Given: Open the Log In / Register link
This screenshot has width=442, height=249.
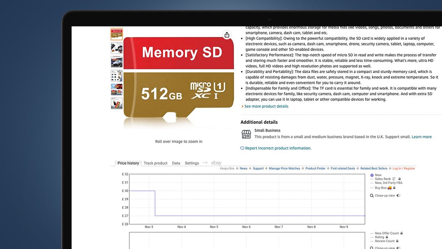Looking at the screenshot, I should pyautogui.click(x=403, y=168).
